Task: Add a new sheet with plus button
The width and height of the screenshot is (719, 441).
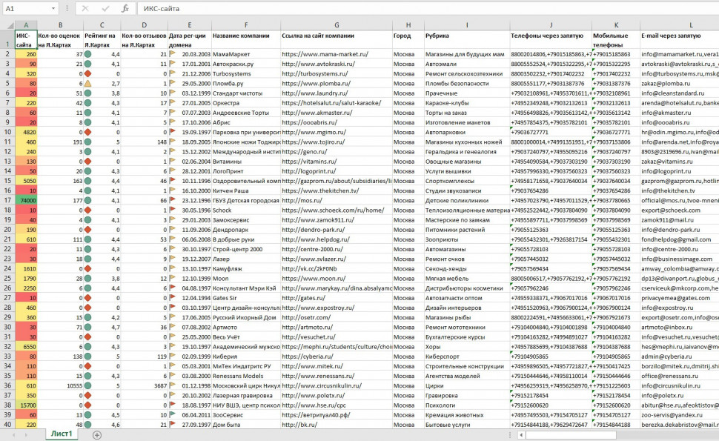Action: tap(97, 435)
